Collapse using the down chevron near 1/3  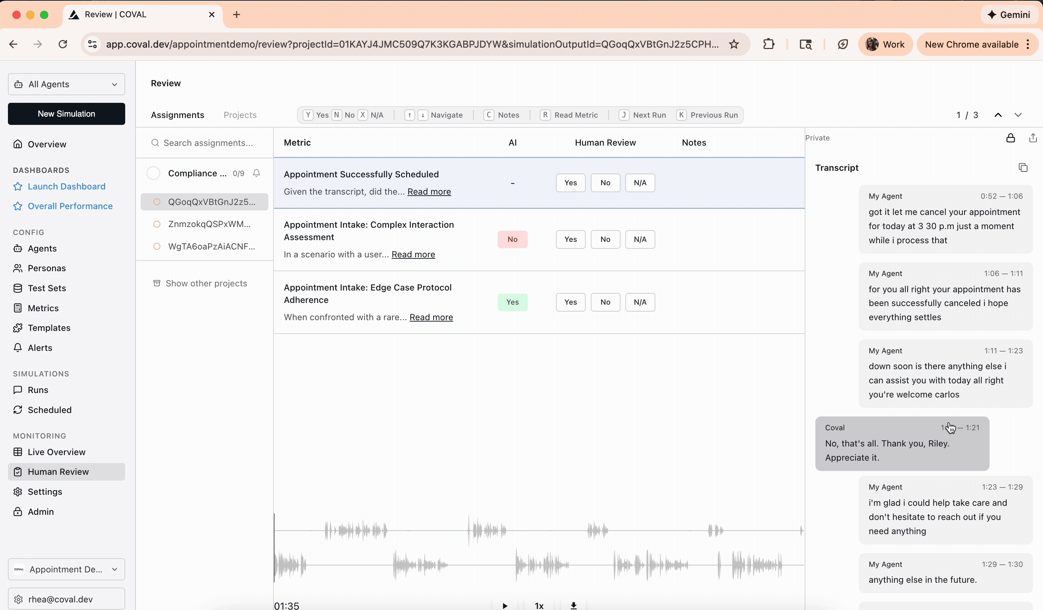1019,115
